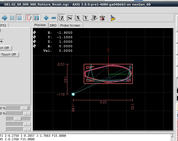Screen dimensions: 178x141
Task: Click the upper Touch Off button
Action: point(6,48)
